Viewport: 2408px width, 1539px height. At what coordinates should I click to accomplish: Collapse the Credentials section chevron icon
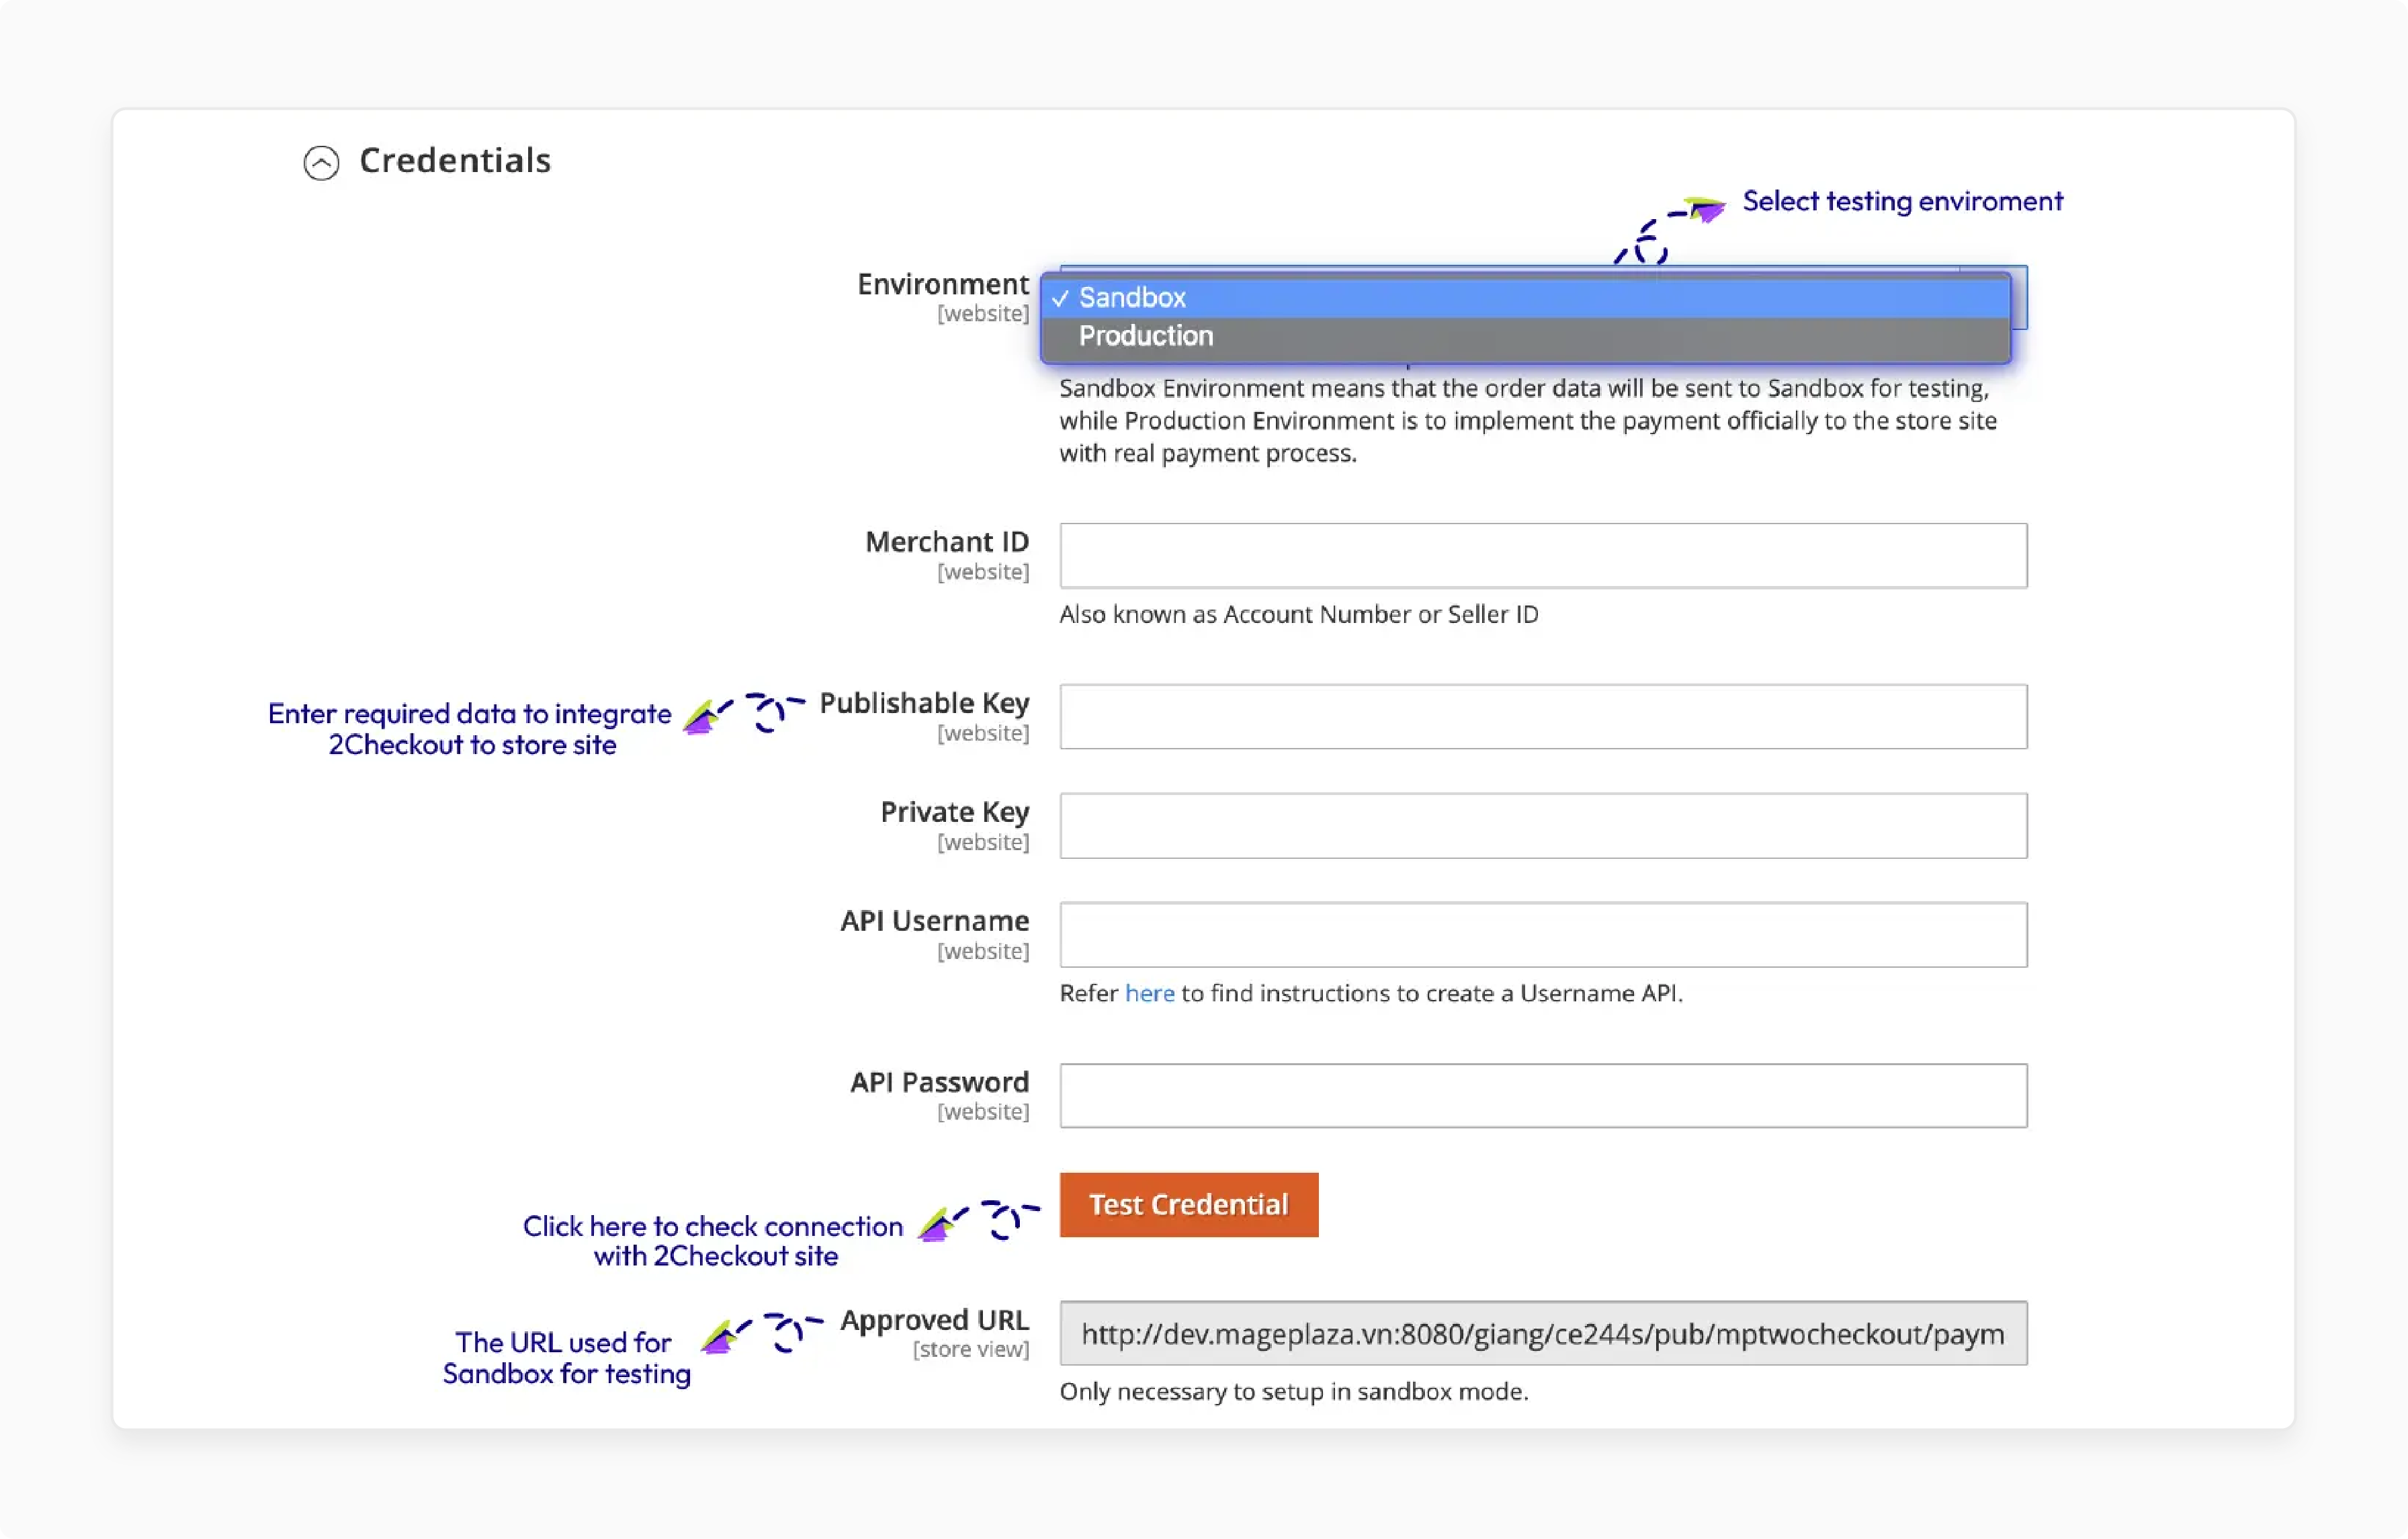pyautogui.click(x=321, y=162)
